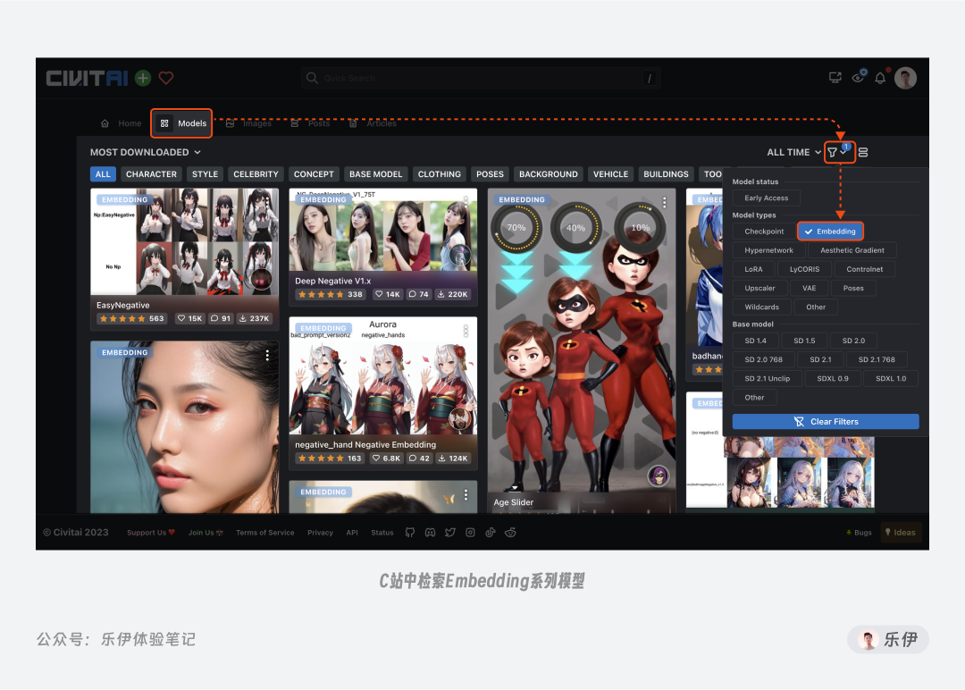This screenshot has width=965, height=690.
Task: Enable the SDXL 1.0 base model filter
Action: point(891,379)
